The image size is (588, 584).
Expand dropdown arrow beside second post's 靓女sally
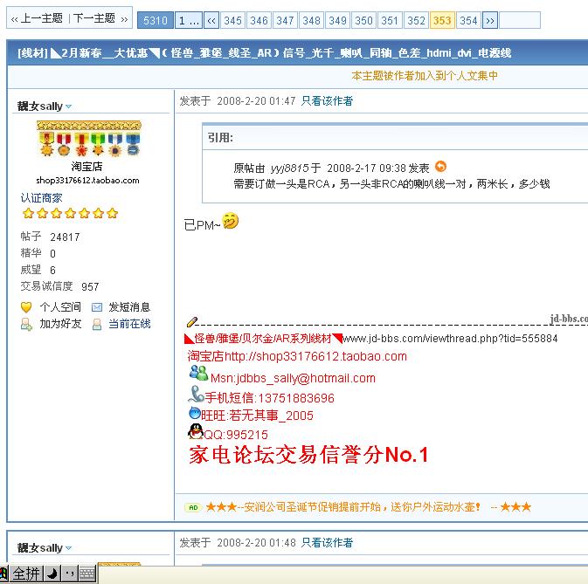[x=69, y=548]
